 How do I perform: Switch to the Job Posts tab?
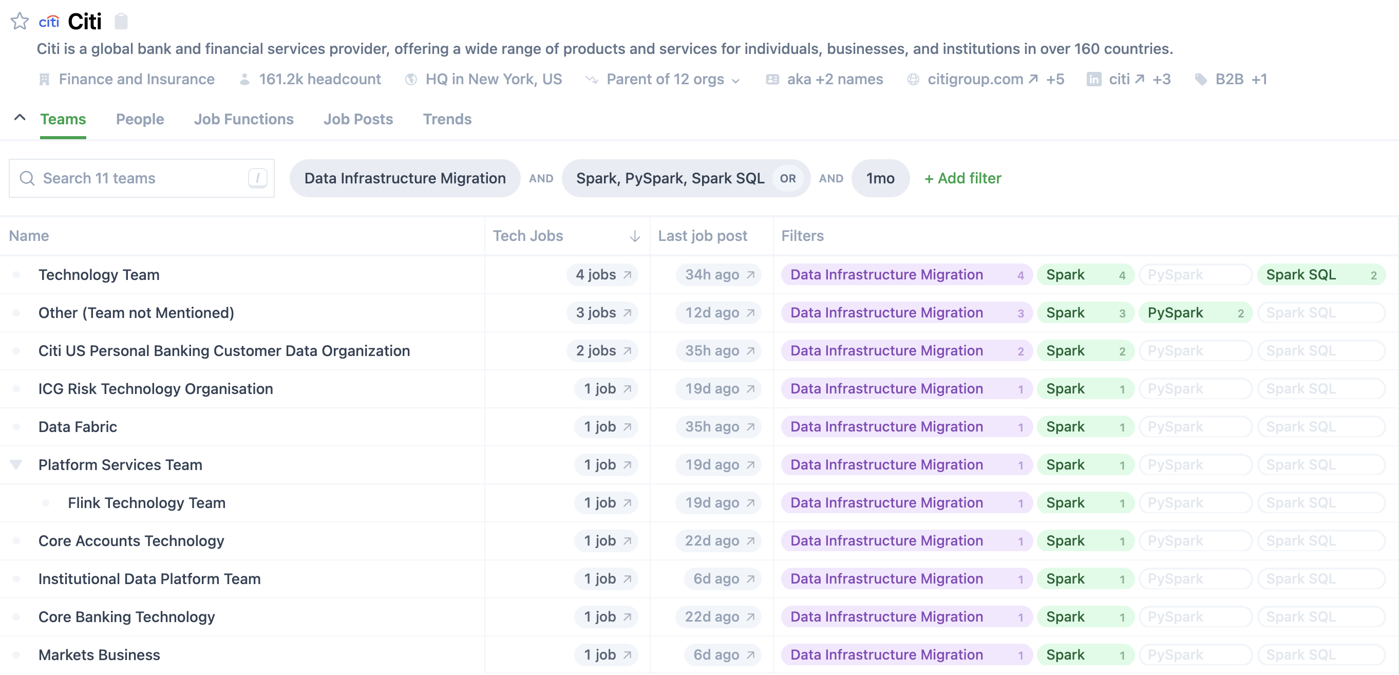358,119
